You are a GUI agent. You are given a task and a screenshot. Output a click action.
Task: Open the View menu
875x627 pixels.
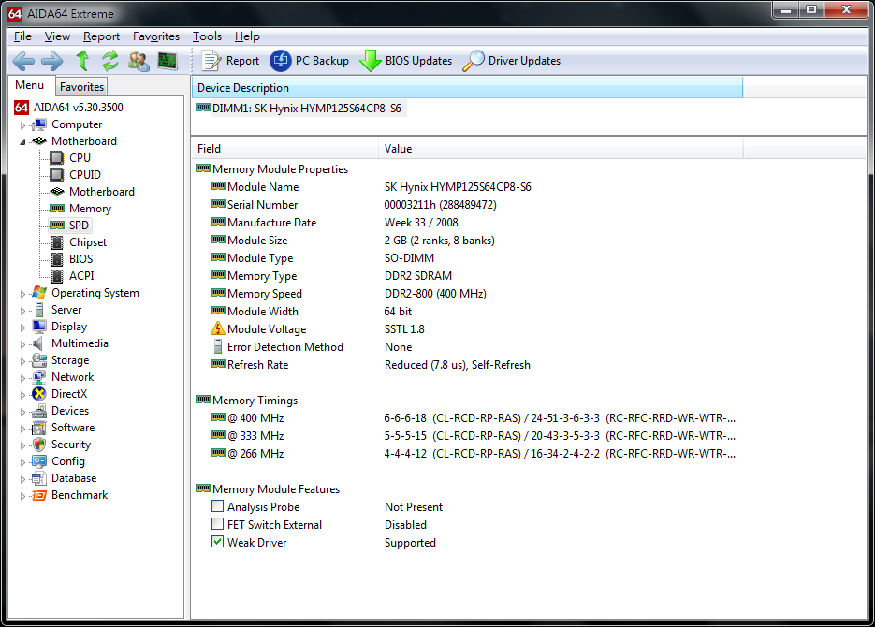(x=57, y=36)
